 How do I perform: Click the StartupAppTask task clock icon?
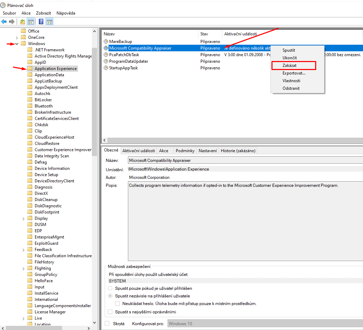(106, 68)
